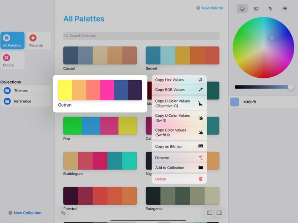Open the color swatches grid picker tab
This screenshot has width=298, height=223.
[270, 9]
